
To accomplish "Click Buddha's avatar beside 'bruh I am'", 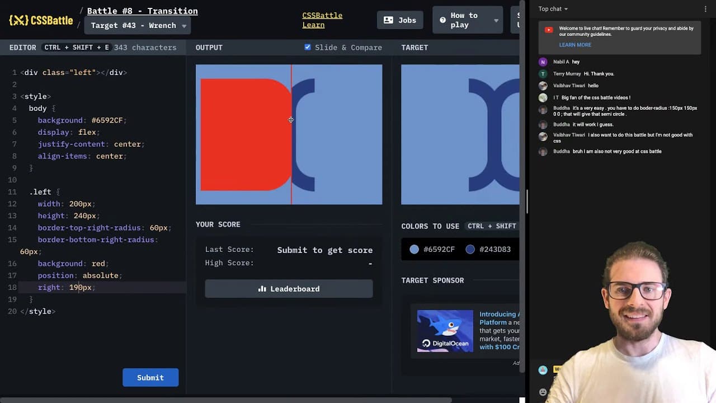I will pyautogui.click(x=543, y=151).
